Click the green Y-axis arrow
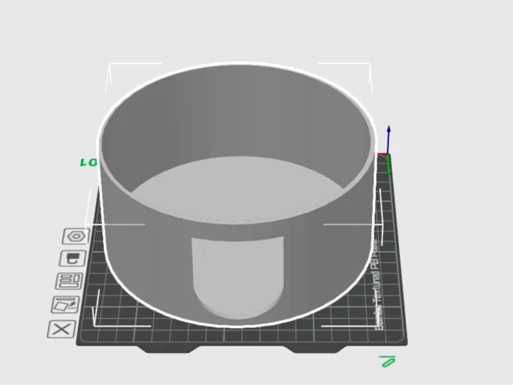This screenshot has width=513, height=385. click(389, 164)
